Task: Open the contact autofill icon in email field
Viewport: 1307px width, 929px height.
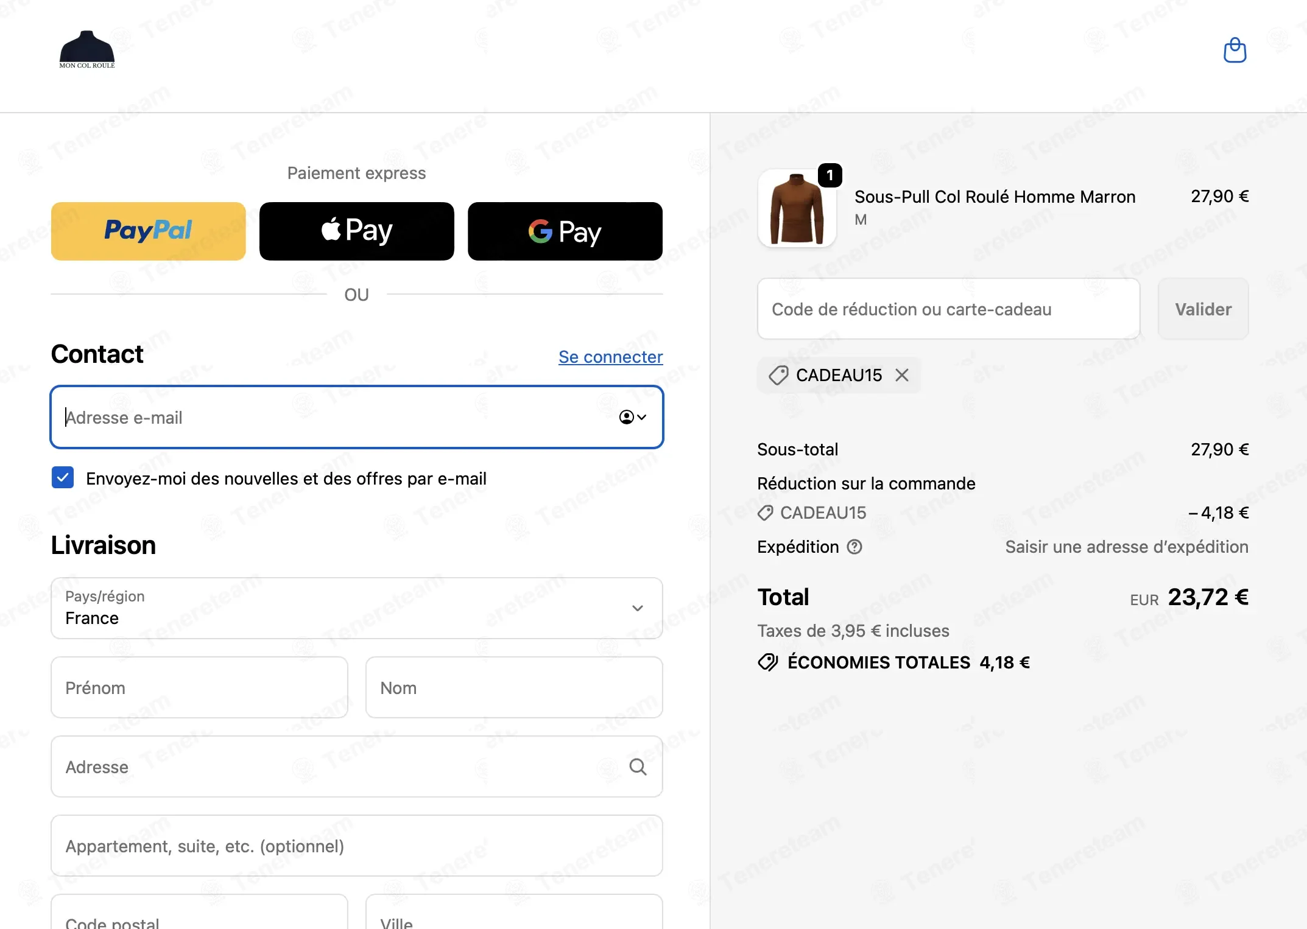Action: point(633,417)
